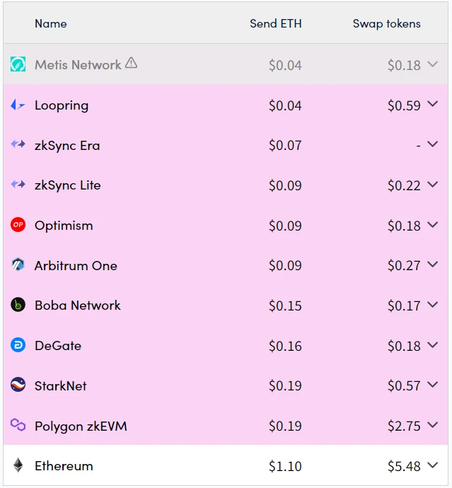The height and width of the screenshot is (488, 452).
Task: Click the Name column header
Action: 51,23
